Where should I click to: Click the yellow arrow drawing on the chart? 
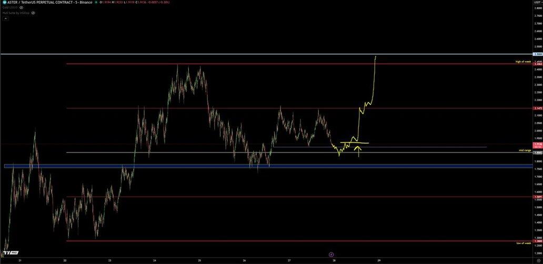click(359, 151)
